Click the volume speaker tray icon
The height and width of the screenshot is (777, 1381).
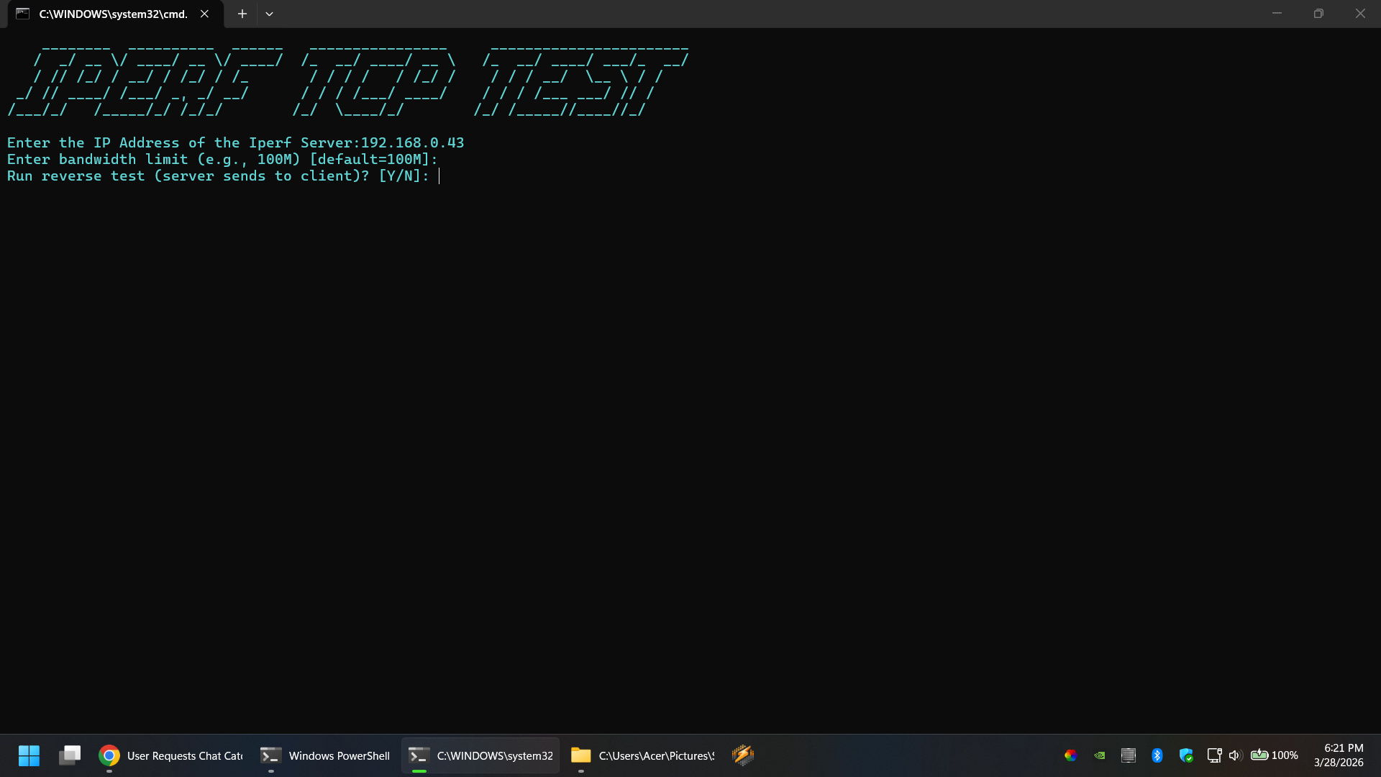coord(1235,755)
